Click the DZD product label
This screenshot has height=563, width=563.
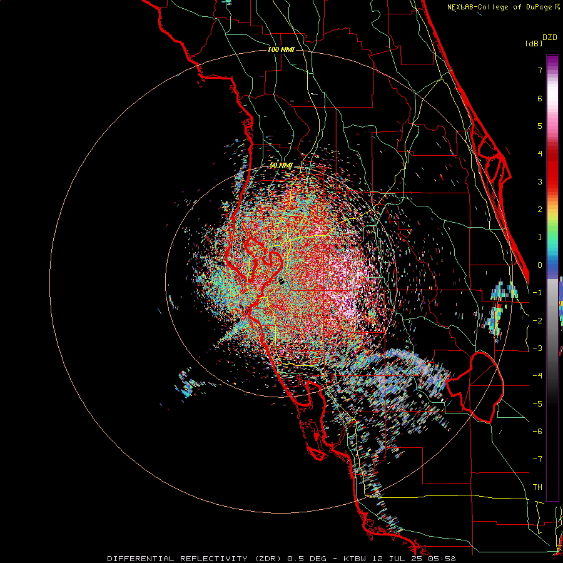(549, 38)
